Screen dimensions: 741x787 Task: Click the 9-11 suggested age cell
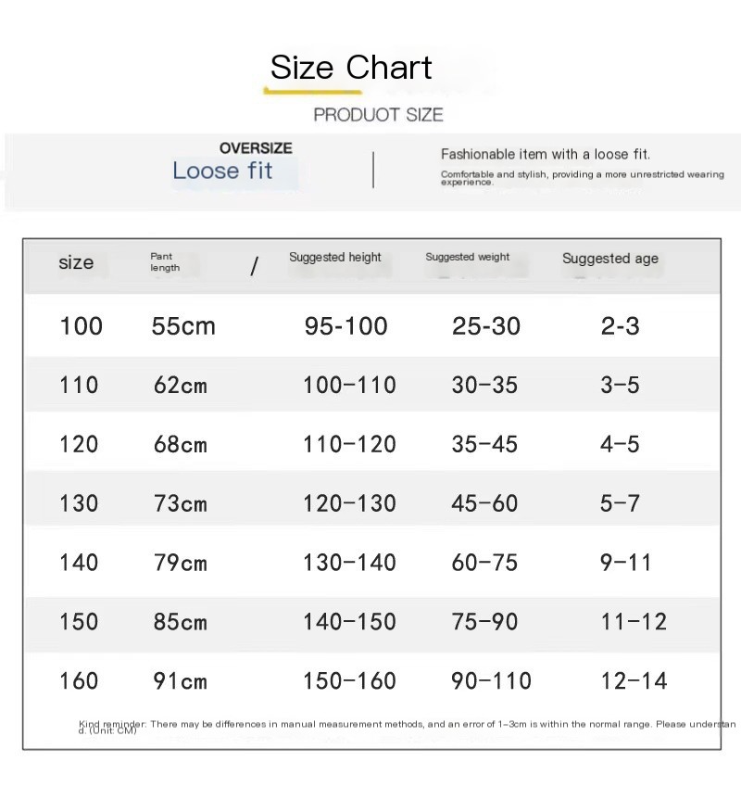(626, 563)
